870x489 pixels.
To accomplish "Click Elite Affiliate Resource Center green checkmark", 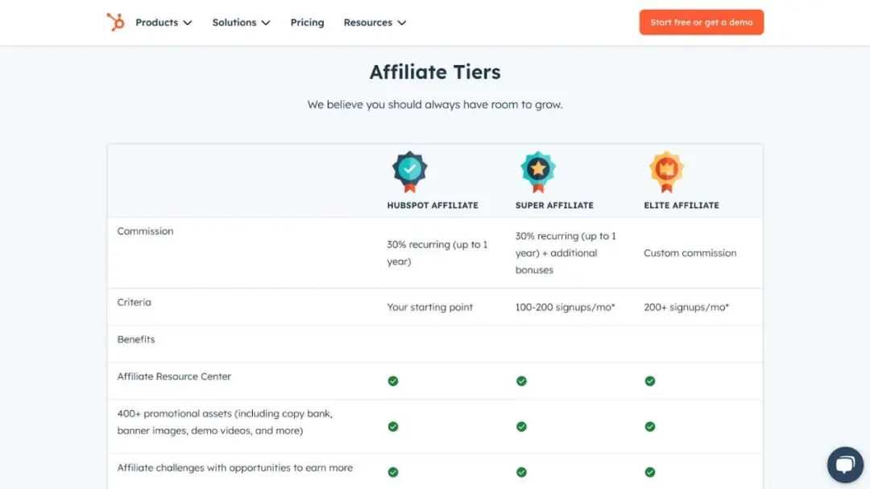I will tap(650, 381).
